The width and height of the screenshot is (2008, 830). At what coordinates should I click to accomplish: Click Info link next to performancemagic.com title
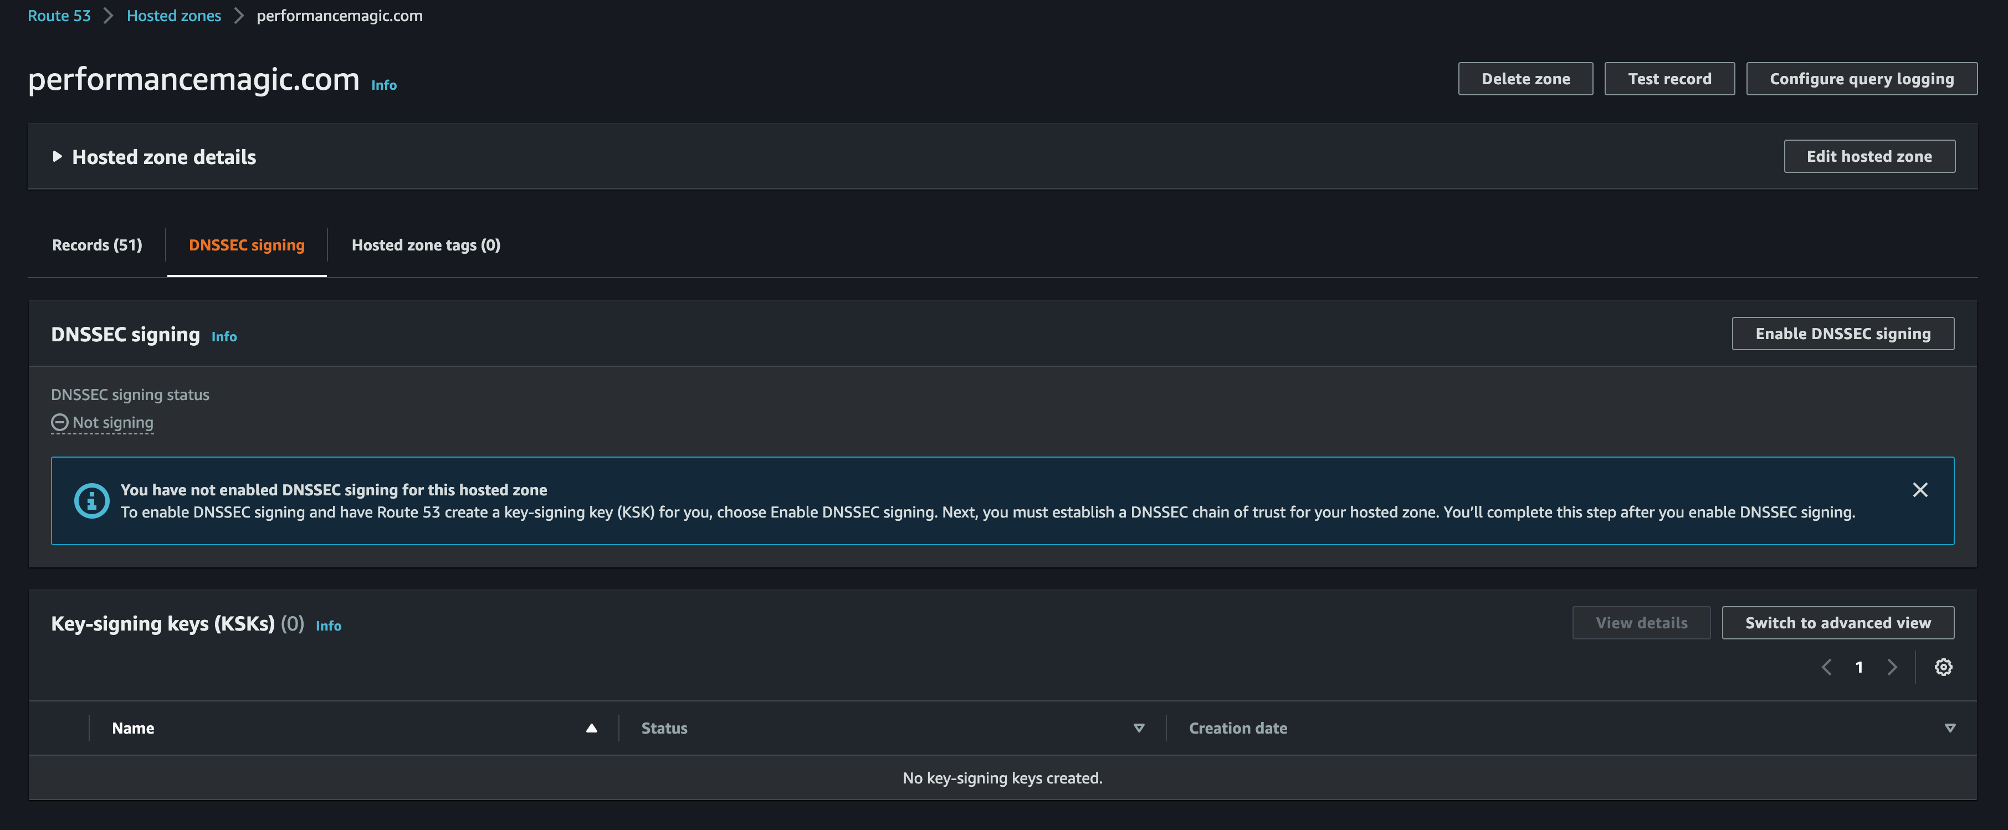point(383,85)
